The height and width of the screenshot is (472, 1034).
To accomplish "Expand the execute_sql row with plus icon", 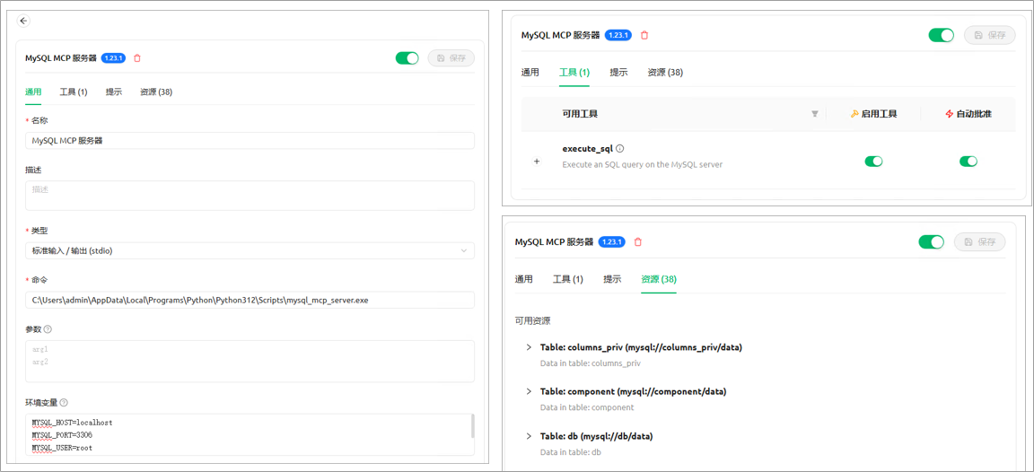I will (x=536, y=162).
